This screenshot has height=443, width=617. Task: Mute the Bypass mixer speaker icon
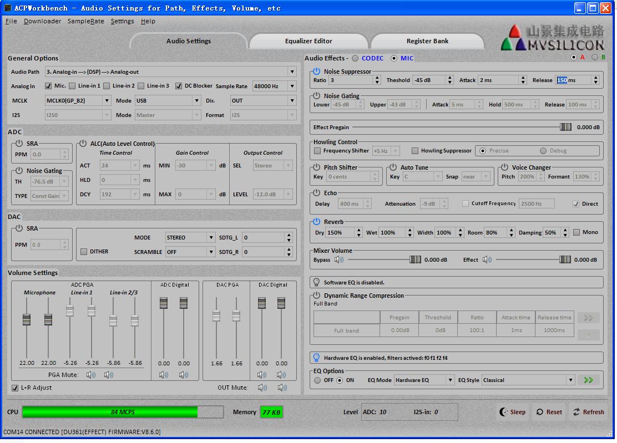pyautogui.click(x=338, y=259)
